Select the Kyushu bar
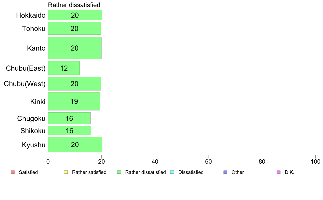 pos(75,144)
